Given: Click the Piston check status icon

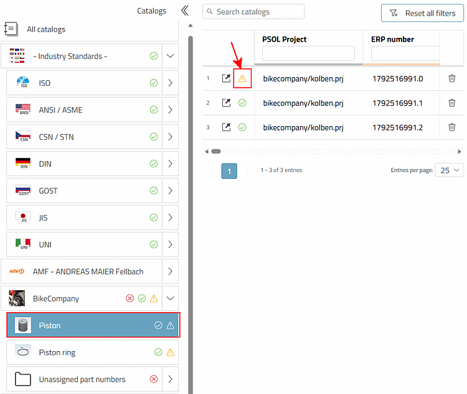Looking at the screenshot, I should click(x=158, y=325).
